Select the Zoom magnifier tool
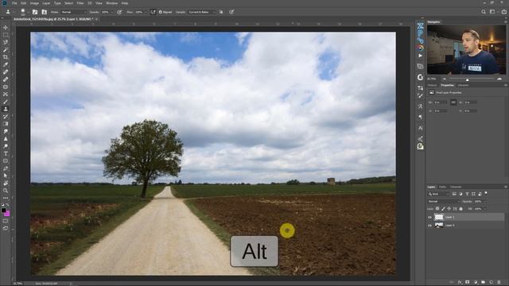This screenshot has width=509, height=286. (x=6, y=191)
